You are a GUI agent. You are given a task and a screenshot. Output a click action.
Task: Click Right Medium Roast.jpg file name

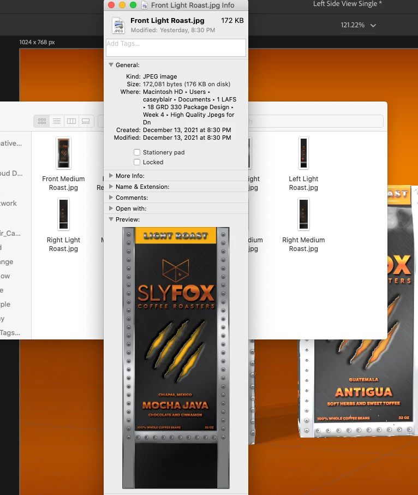click(304, 244)
